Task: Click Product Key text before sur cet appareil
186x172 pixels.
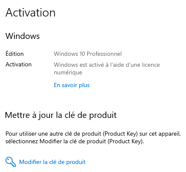Action: pos(120,134)
